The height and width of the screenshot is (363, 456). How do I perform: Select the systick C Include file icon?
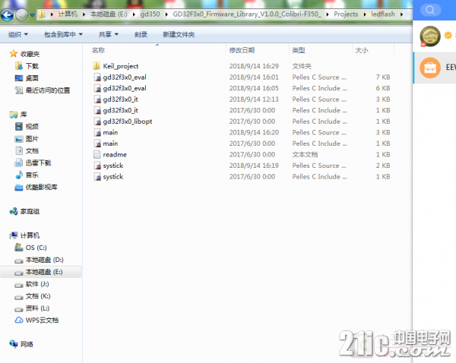[x=97, y=177]
